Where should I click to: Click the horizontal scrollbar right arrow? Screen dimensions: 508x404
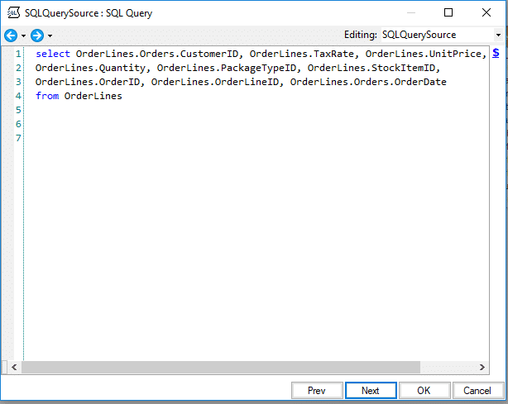[x=483, y=367]
